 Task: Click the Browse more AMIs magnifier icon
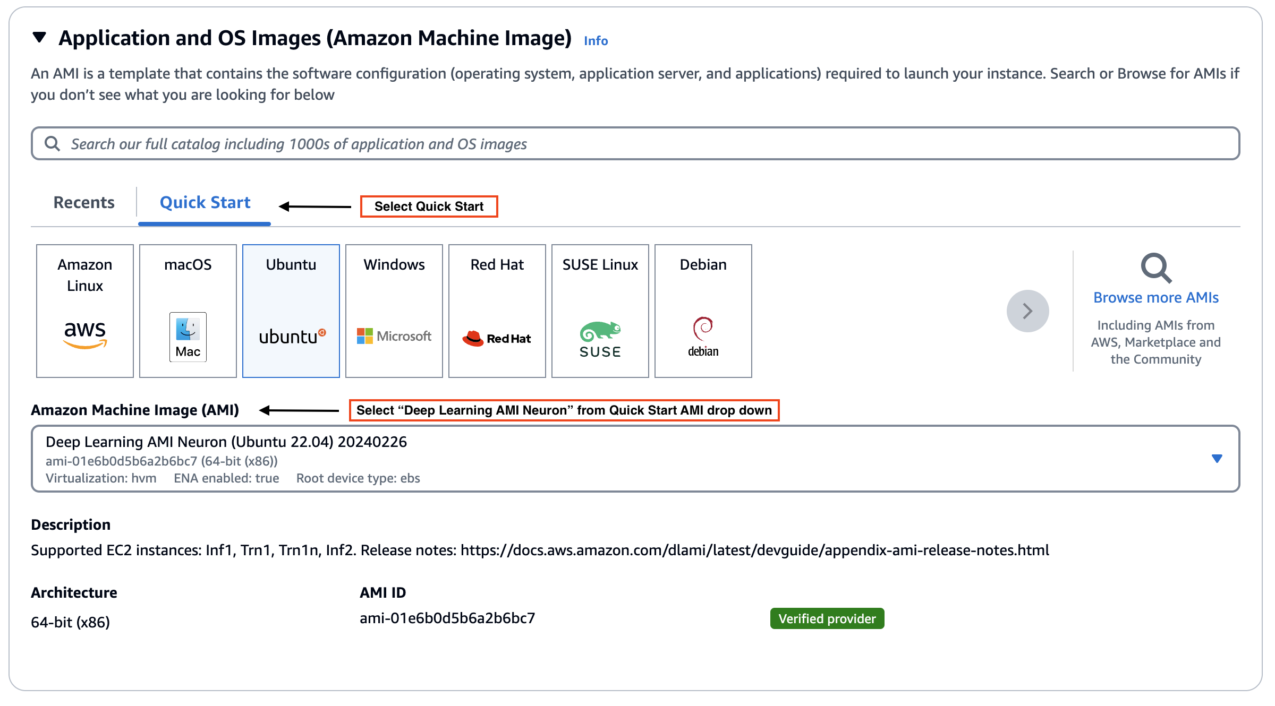click(x=1156, y=268)
